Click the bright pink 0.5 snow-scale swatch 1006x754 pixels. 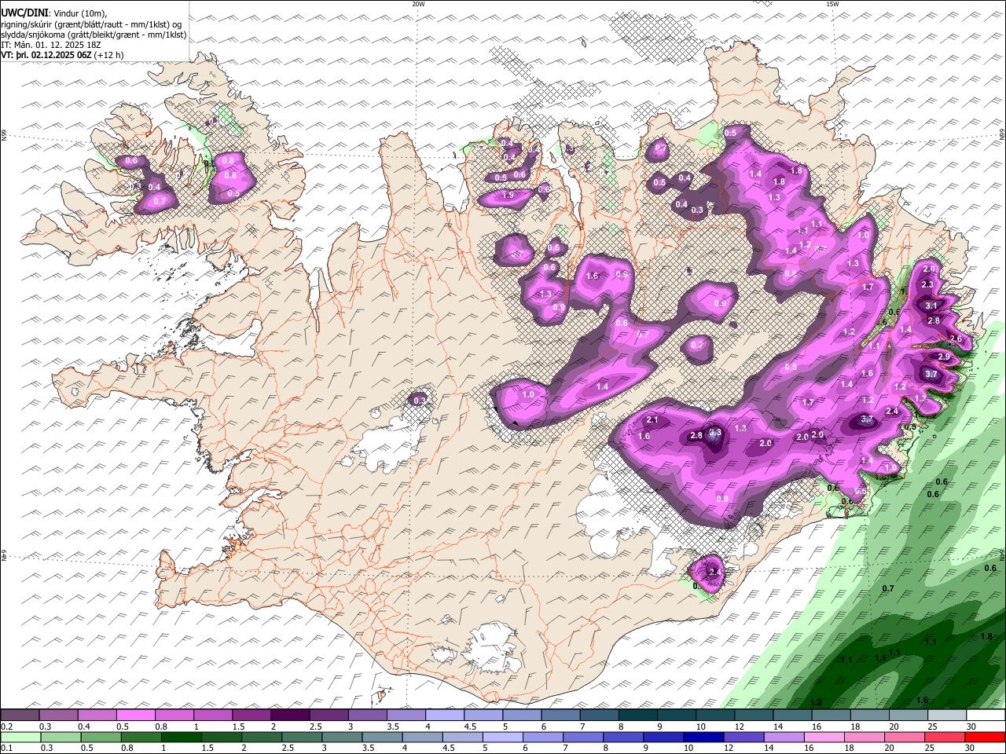(136, 716)
